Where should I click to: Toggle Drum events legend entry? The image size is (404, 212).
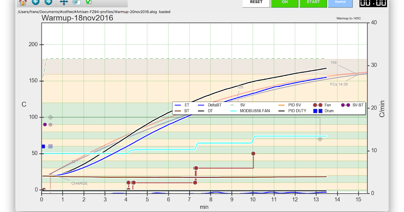(x=324, y=111)
